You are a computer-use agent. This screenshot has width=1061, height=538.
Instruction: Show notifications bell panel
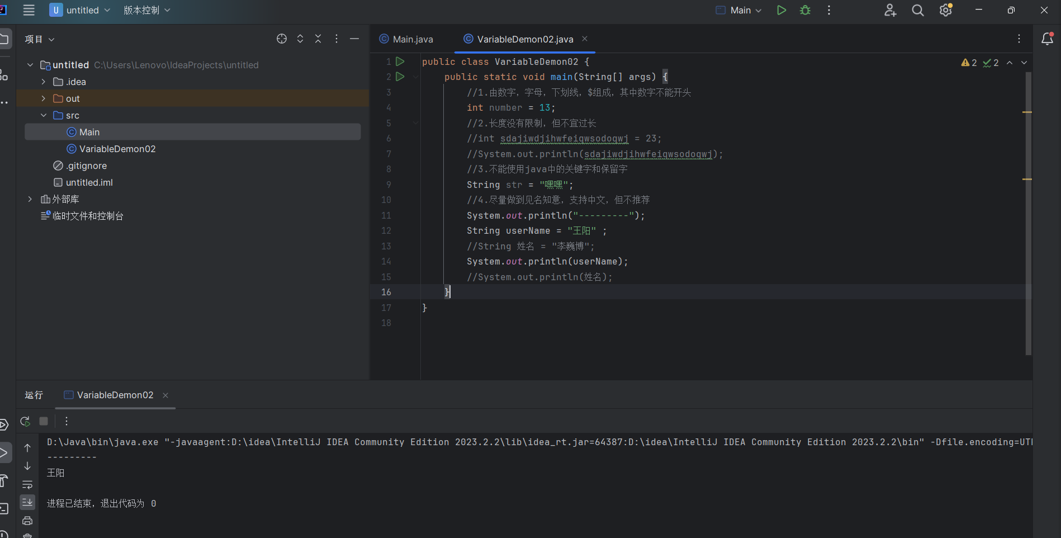1048,39
